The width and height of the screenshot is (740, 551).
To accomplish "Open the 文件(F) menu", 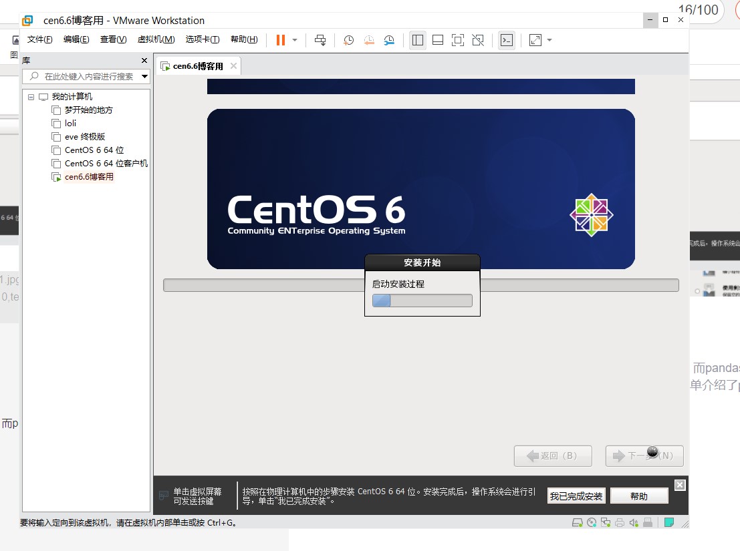I will coord(39,39).
